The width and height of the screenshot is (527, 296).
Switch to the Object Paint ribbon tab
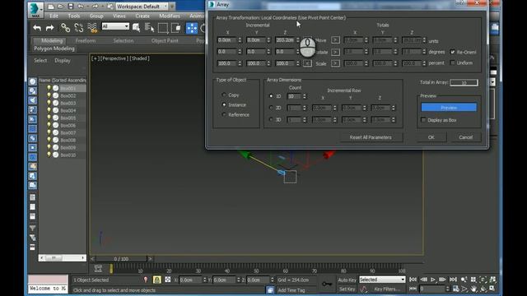165,40
